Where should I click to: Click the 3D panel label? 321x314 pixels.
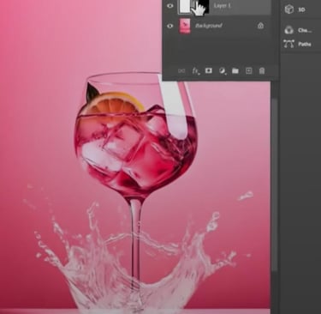pyautogui.click(x=301, y=9)
